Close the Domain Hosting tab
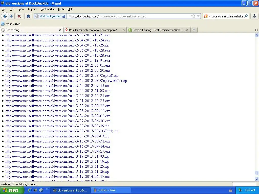 187,30
